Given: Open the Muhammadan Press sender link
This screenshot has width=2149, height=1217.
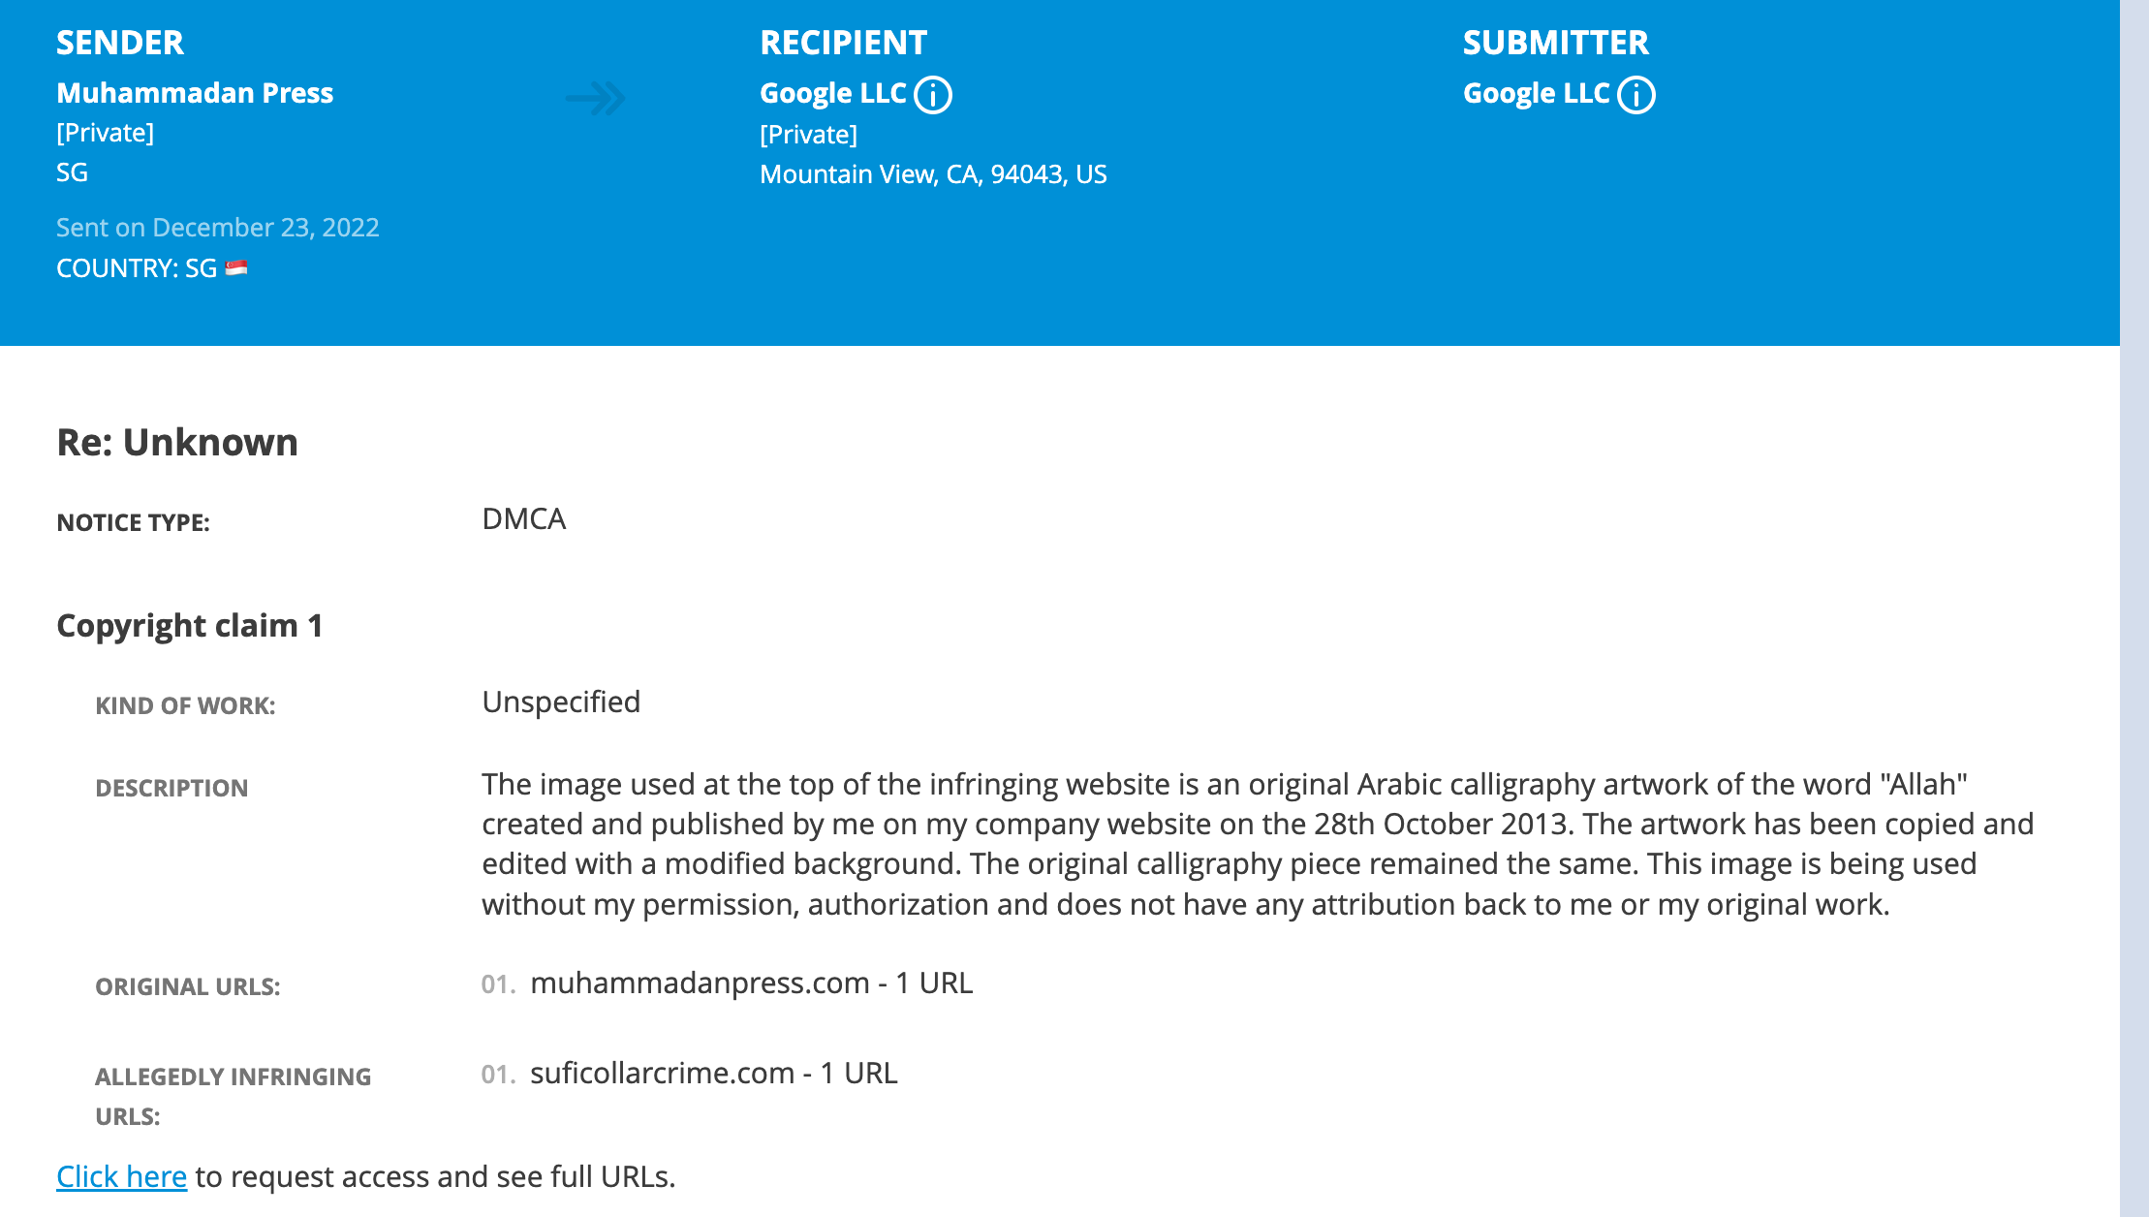Looking at the screenshot, I should (195, 93).
